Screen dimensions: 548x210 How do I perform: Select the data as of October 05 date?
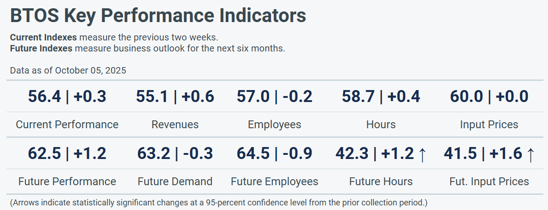pyautogui.click(x=68, y=70)
